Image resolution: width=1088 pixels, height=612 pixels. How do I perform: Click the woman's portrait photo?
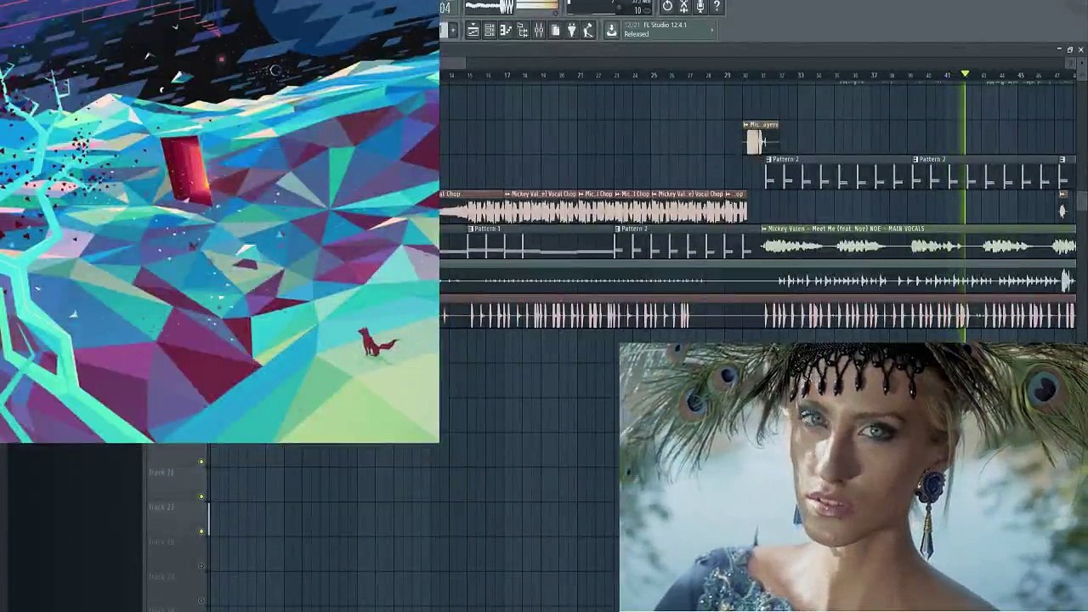(853, 478)
